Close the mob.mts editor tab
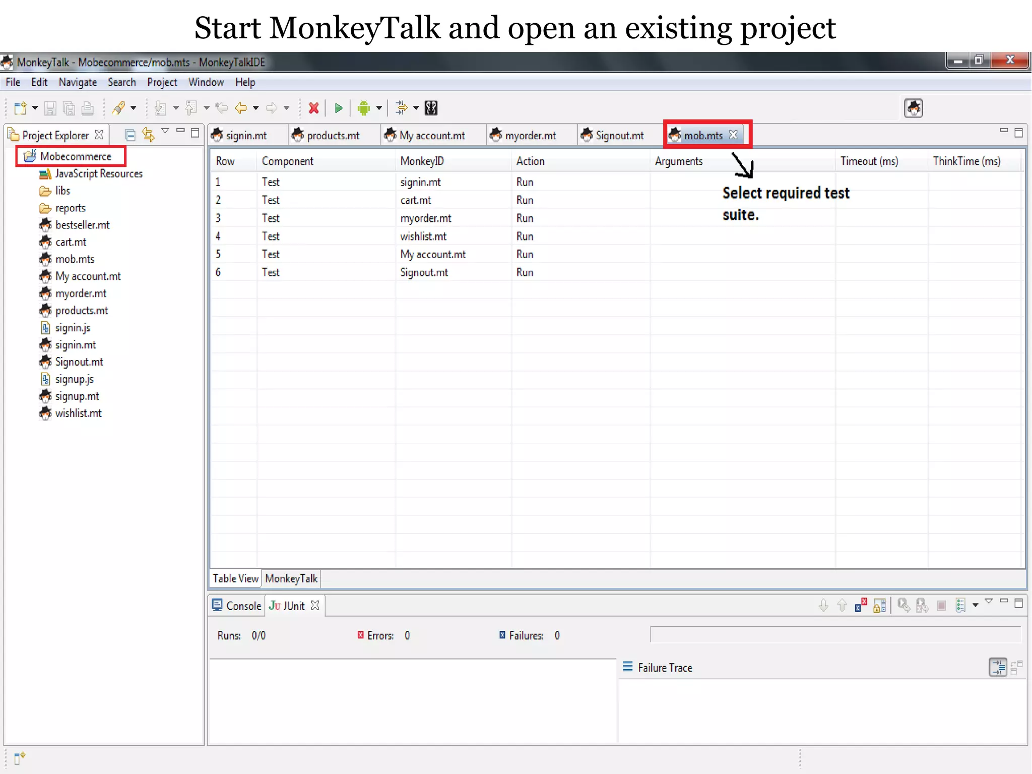This screenshot has height=774, width=1032. tap(733, 135)
